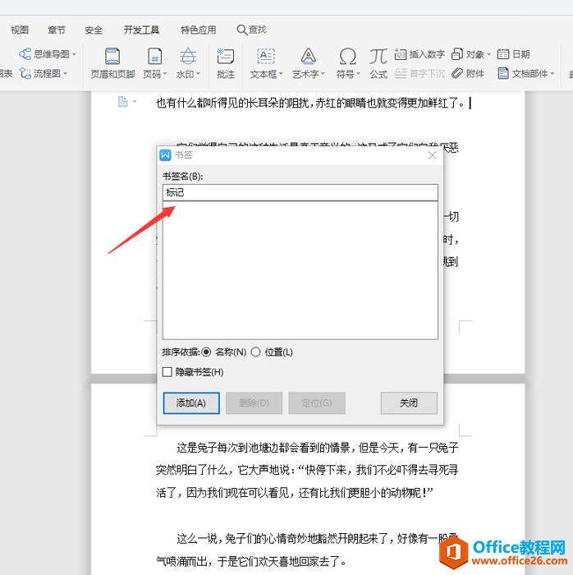Click the 艺术字 word art icon
This screenshot has height=575, width=573.
(x=309, y=57)
